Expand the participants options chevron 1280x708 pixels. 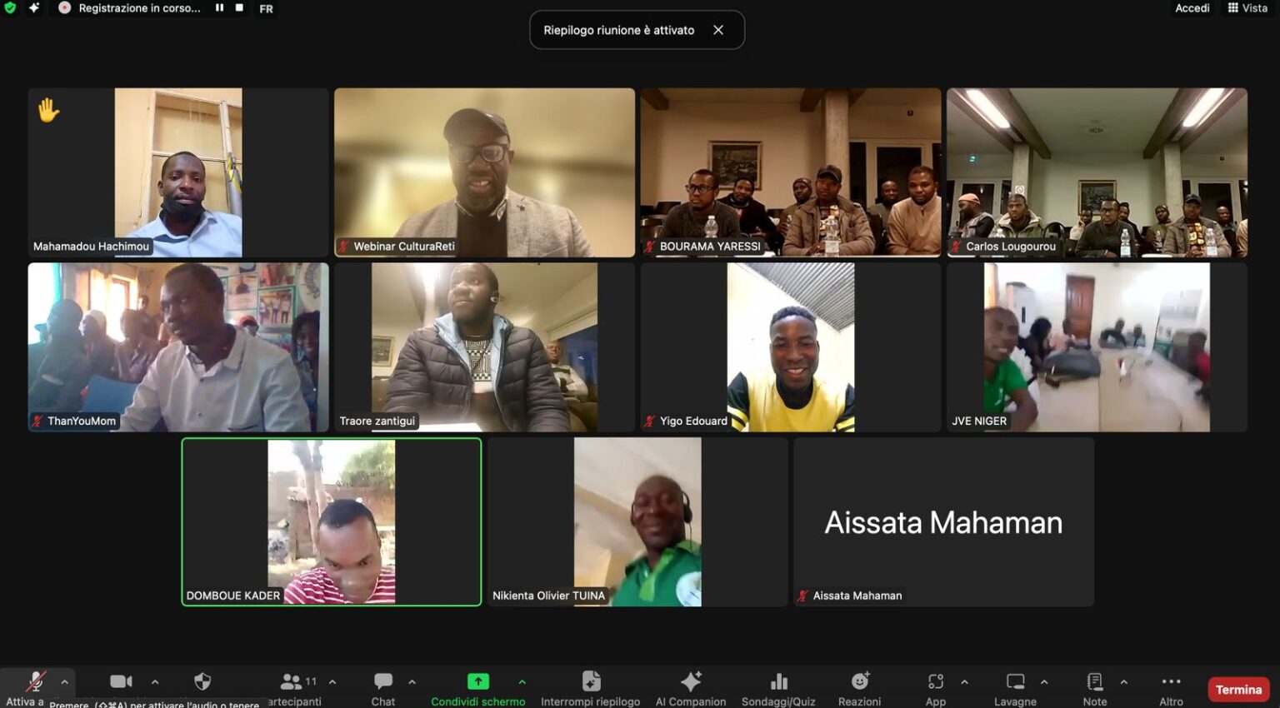332,682
